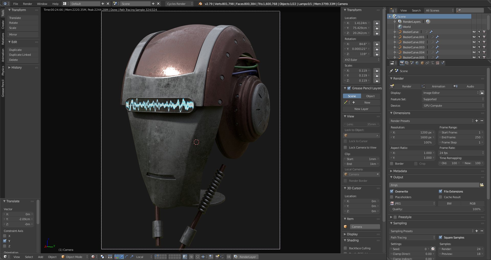This screenshot has height=260, width=491.
Task: Open the Device GPU Compute dropdown
Action: 453,106
